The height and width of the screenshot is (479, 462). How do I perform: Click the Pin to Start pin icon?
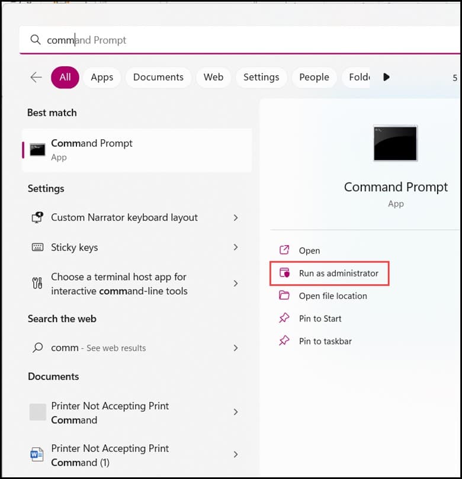pyautogui.click(x=284, y=318)
